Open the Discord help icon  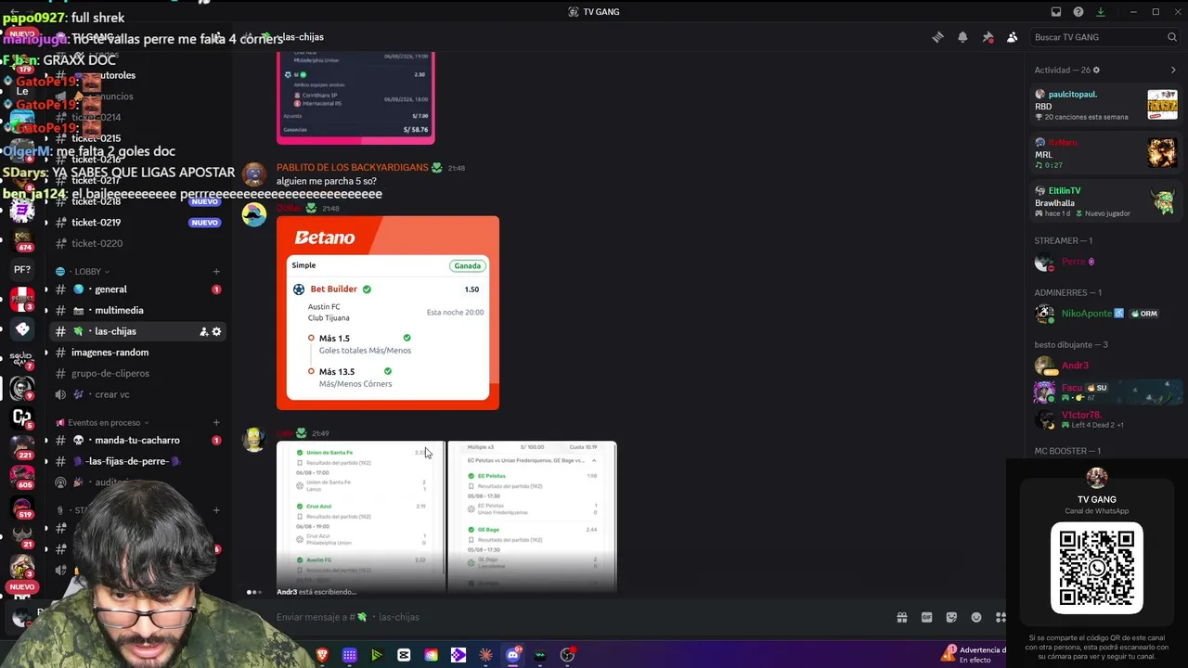pos(1078,12)
